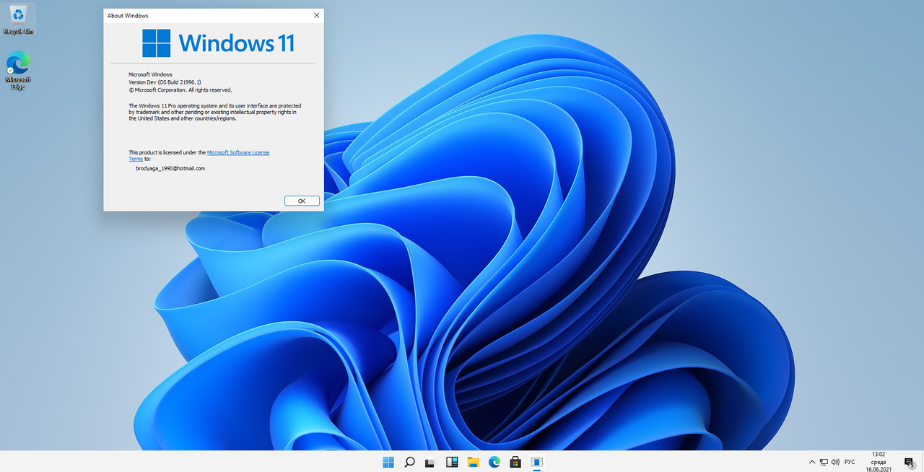
Task: Click the OK button in About Windows
Action: coord(302,201)
